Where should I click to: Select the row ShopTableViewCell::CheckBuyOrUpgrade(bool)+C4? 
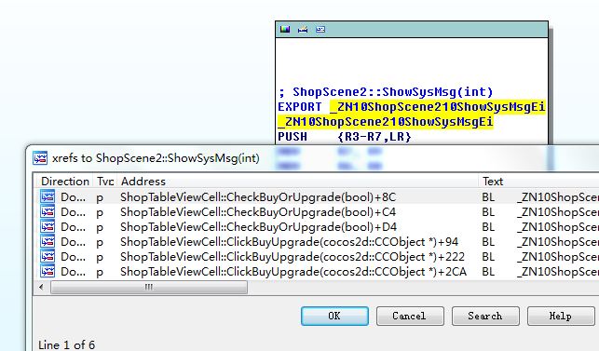coord(317,211)
